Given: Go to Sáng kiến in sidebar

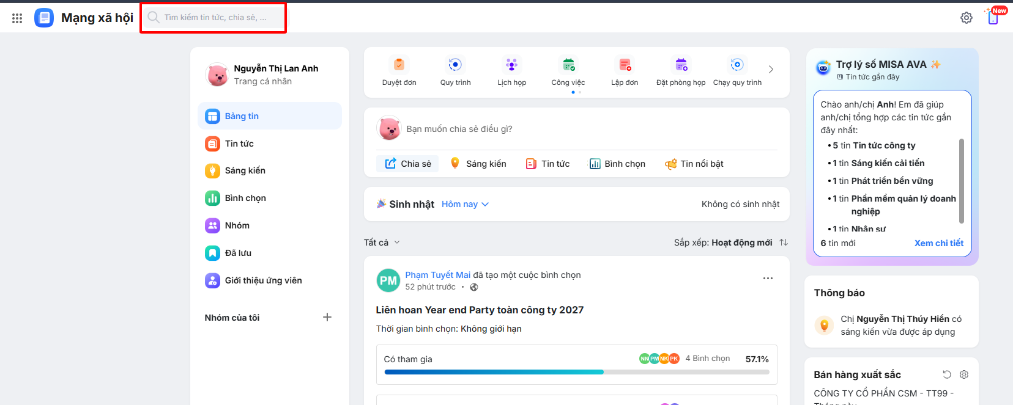Looking at the screenshot, I should [245, 170].
